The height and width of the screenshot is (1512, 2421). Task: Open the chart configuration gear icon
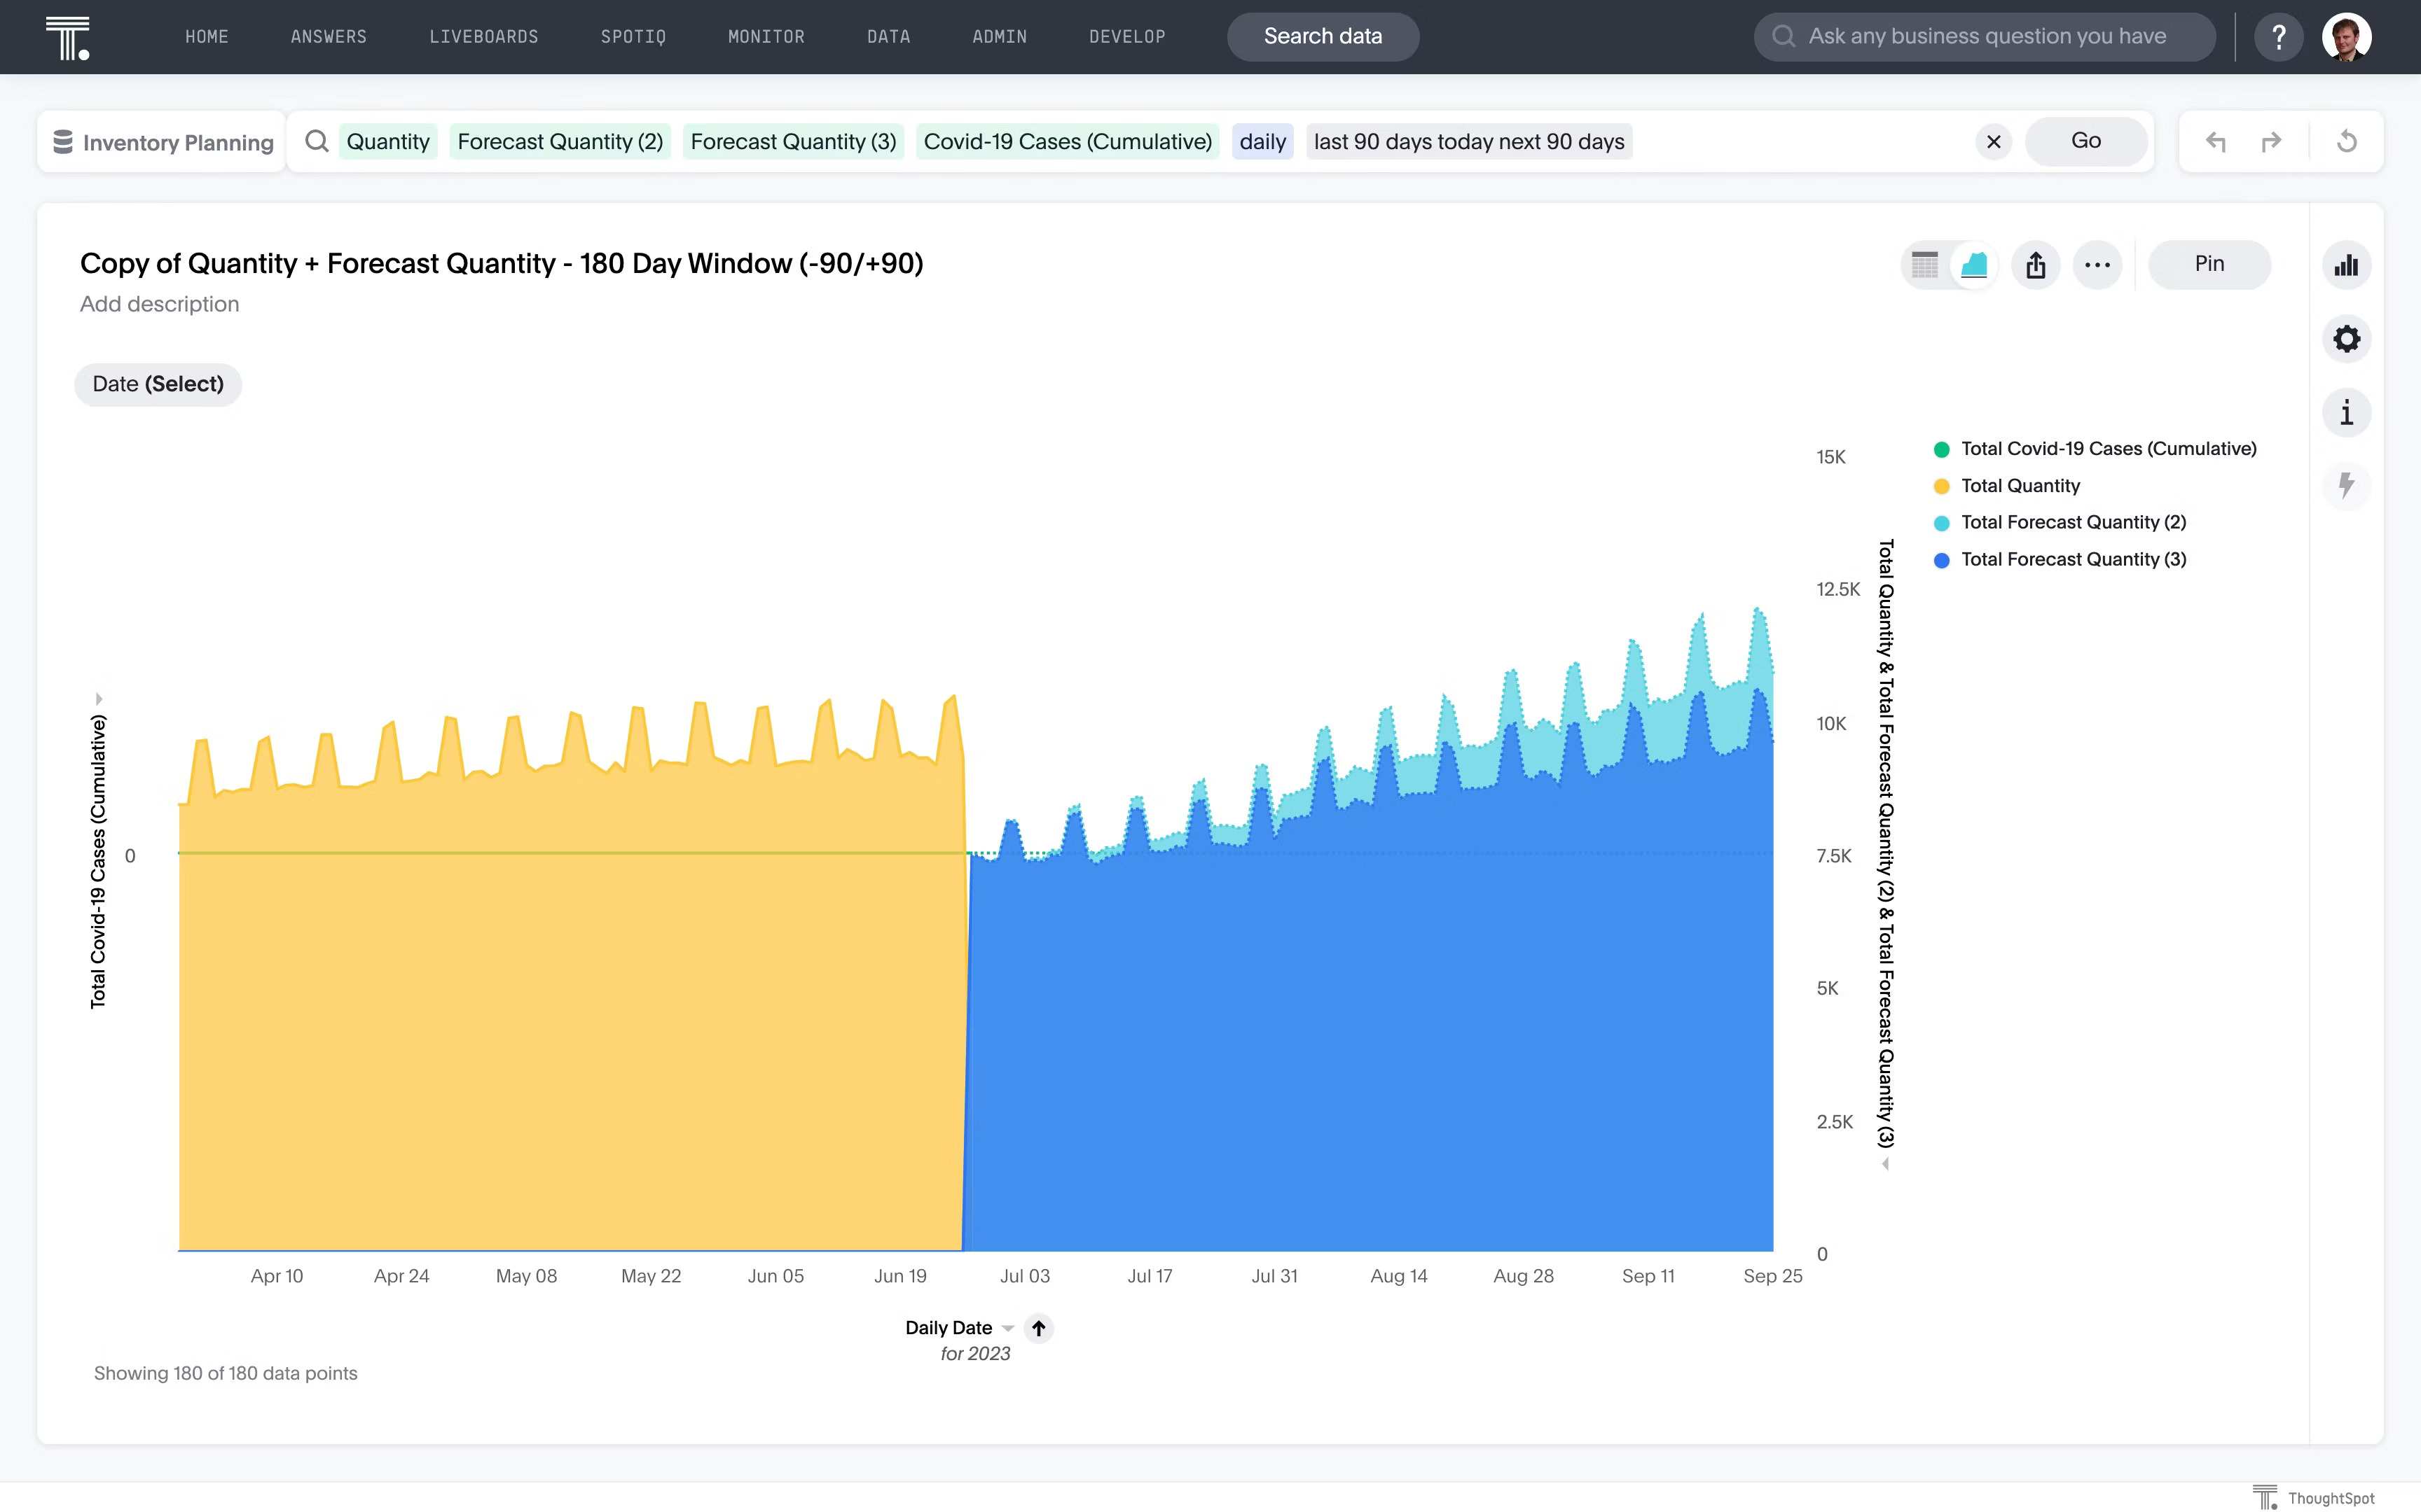point(2347,339)
